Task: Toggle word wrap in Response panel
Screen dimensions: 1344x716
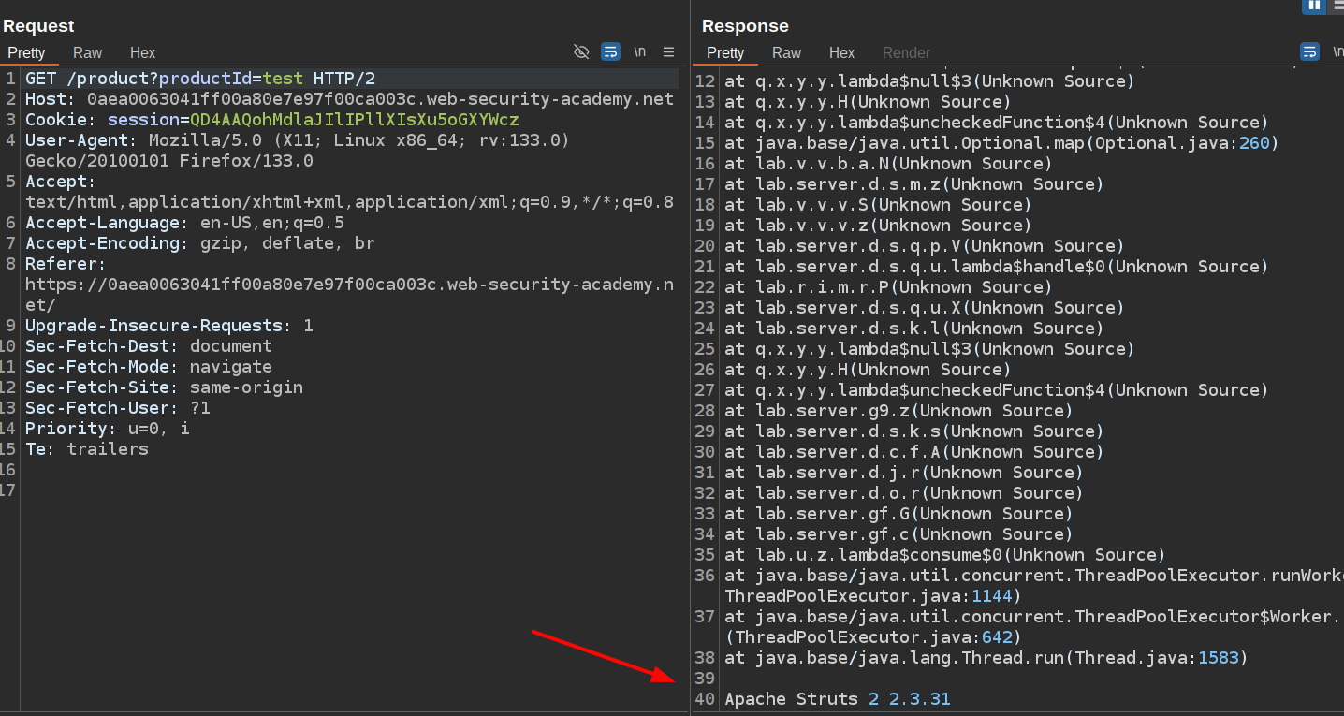Action: [1310, 51]
